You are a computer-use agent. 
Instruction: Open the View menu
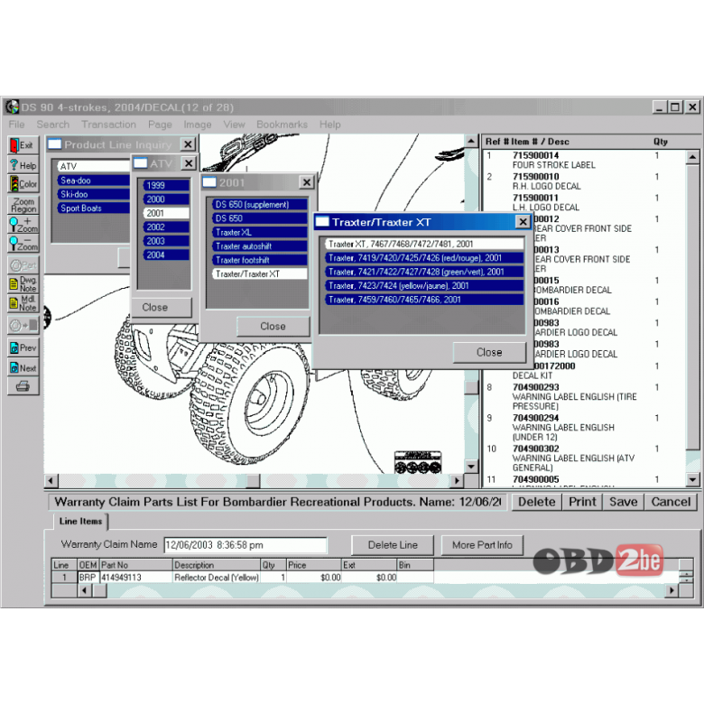pyautogui.click(x=235, y=125)
